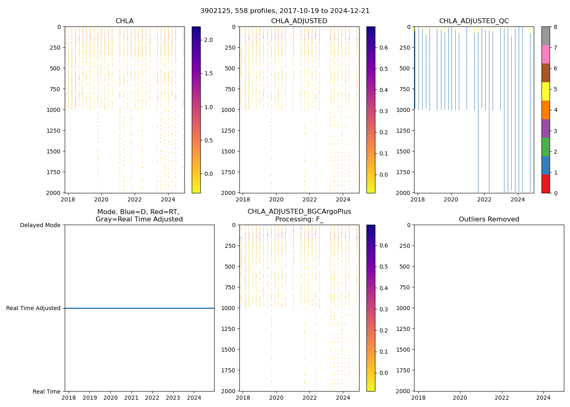Select the CHLA_ADJUSTED plot title
Image resolution: width=570 pixels, height=407 pixels.
click(x=299, y=21)
